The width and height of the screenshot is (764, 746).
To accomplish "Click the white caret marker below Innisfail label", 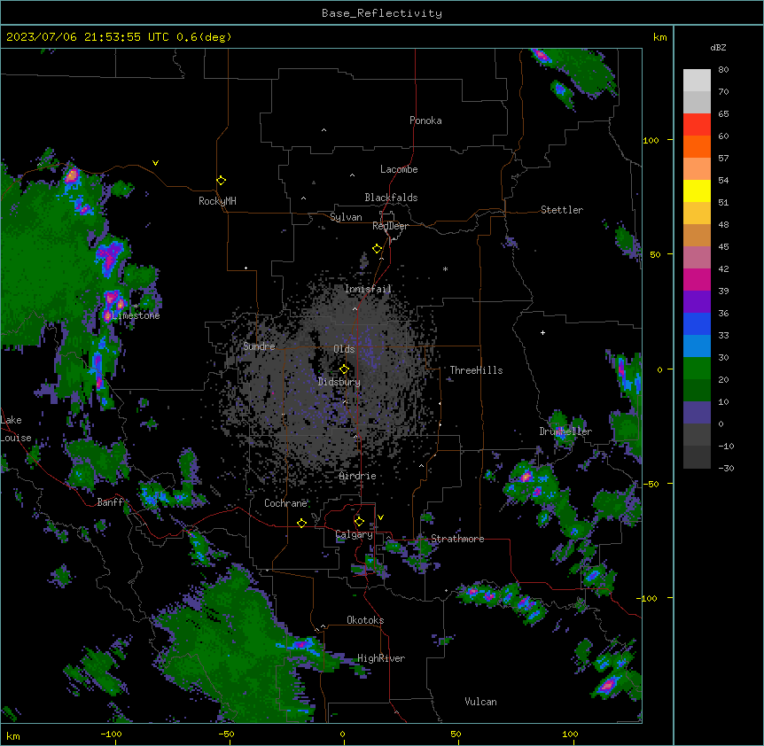I will pos(355,308).
